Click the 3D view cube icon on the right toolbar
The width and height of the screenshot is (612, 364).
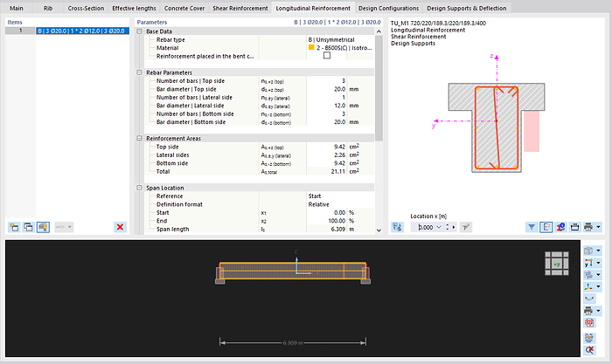(x=588, y=251)
